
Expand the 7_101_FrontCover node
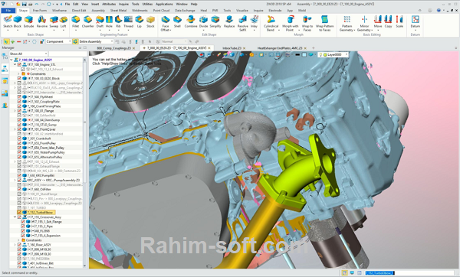click(x=15, y=129)
